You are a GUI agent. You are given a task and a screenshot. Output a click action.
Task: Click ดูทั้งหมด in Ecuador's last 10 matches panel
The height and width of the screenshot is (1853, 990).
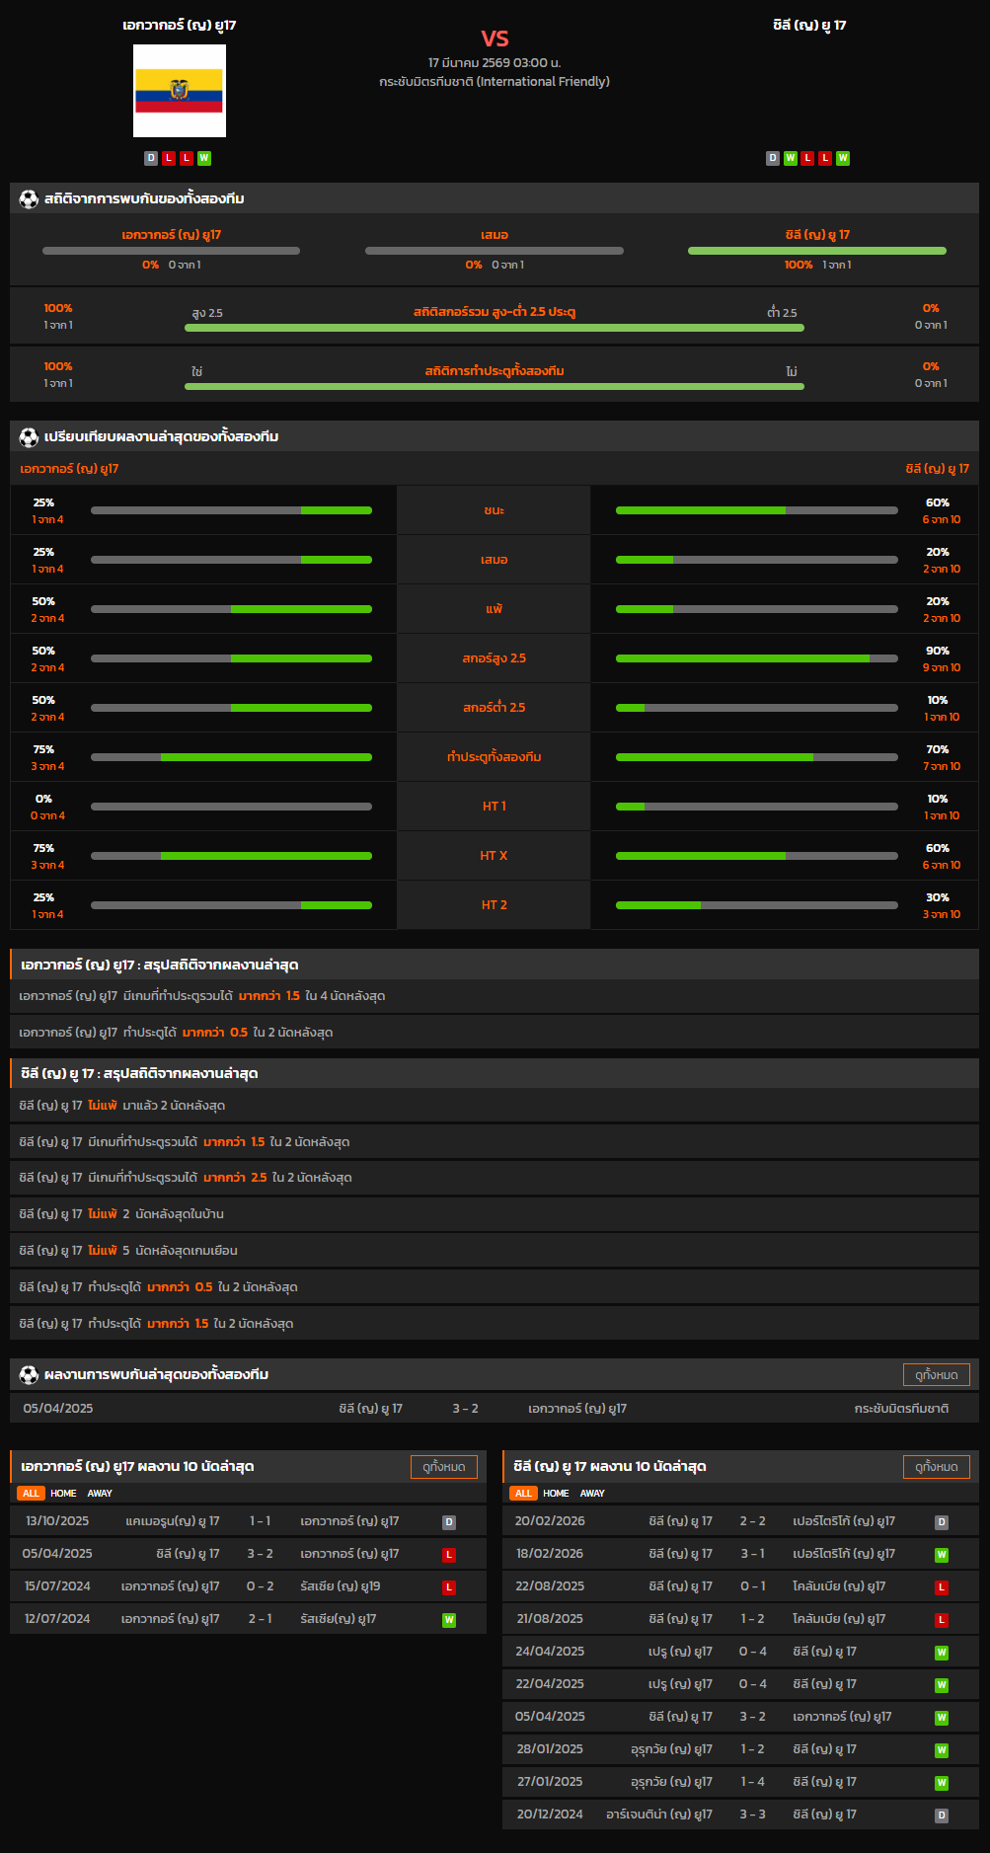(443, 1467)
